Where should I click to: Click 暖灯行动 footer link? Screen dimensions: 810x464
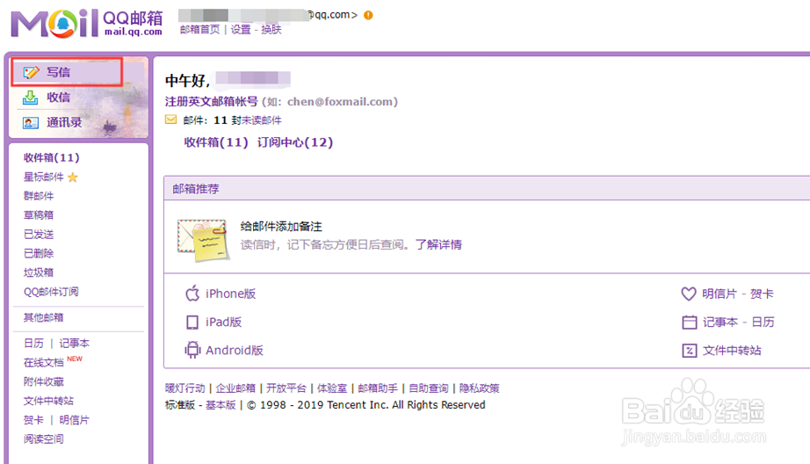coord(185,388)
